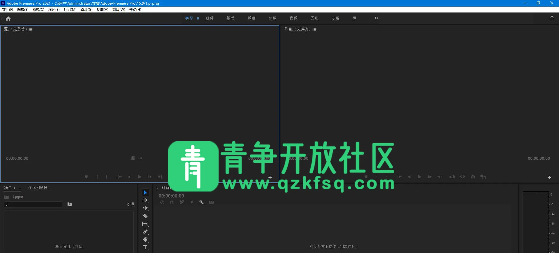Toggle Linked Selection in Timeline
559x253 pixels.
pos(182,202)
